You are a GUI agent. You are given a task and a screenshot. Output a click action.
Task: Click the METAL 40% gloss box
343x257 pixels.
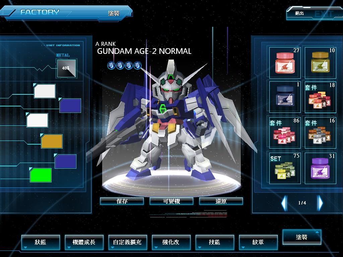click(x=67, y=68)
